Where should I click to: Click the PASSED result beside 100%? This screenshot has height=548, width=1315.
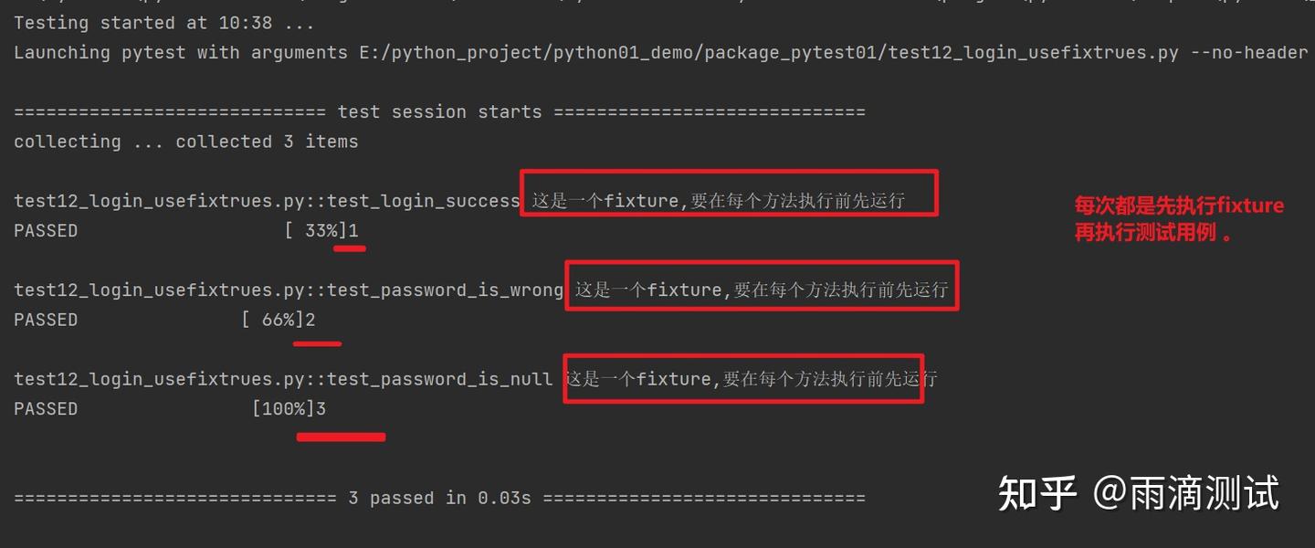(x=46, y=409)
